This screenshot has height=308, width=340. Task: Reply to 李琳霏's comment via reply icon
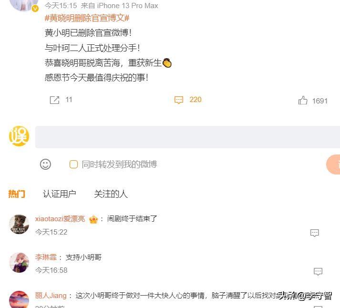[x=318, y=271]
